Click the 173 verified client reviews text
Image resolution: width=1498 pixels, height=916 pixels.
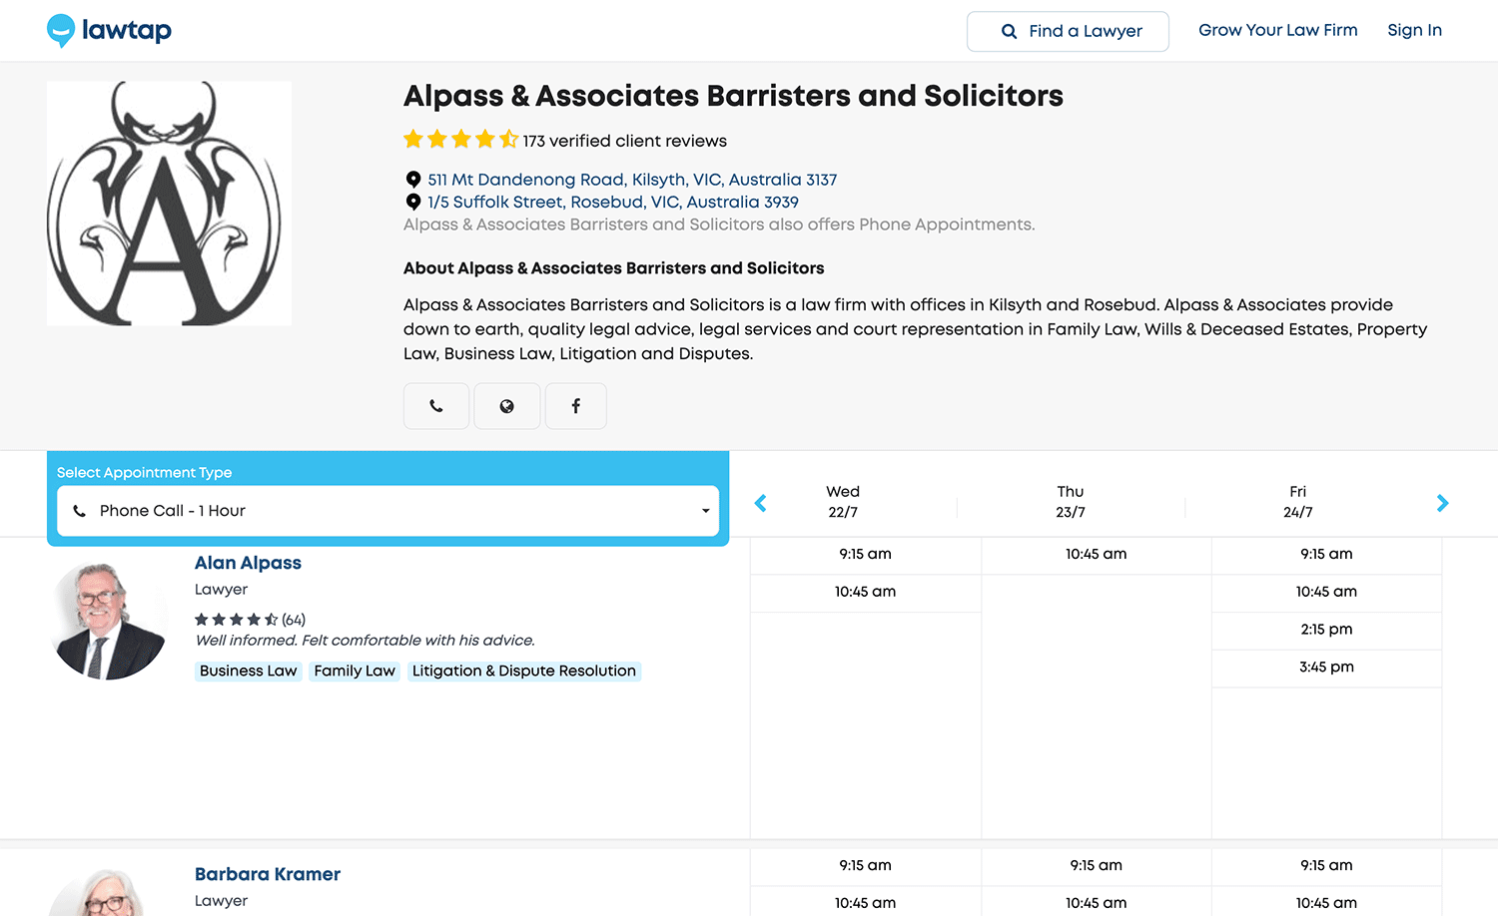(x=625, y=141)
